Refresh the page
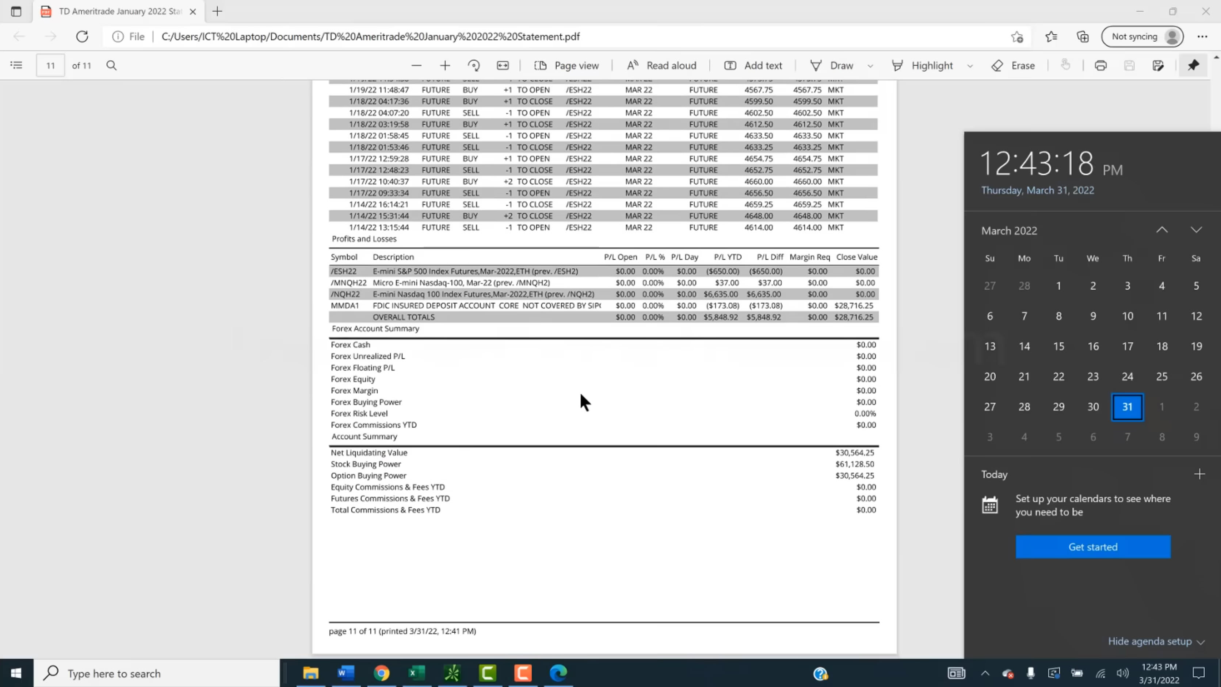This screenshot has height=687, width=1221. pyautogui.click(x=82, y=36)
